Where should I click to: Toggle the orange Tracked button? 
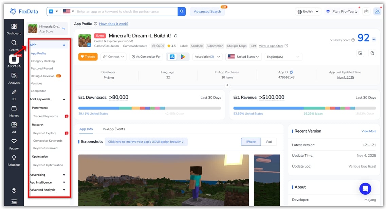coord(88,57)
